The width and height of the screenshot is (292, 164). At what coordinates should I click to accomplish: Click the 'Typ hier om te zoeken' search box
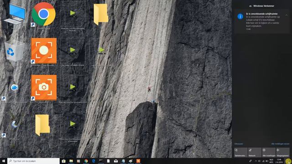click(x=33, y=161)
